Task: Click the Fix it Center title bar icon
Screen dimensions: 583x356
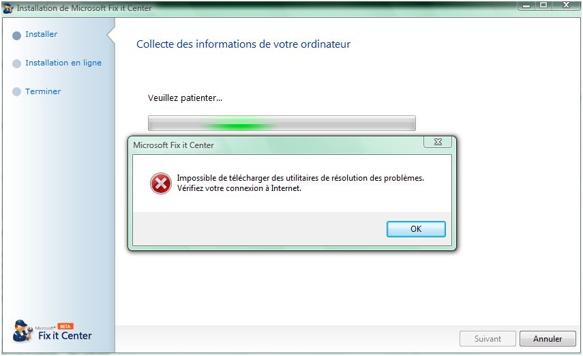Action: pos(8,8)
